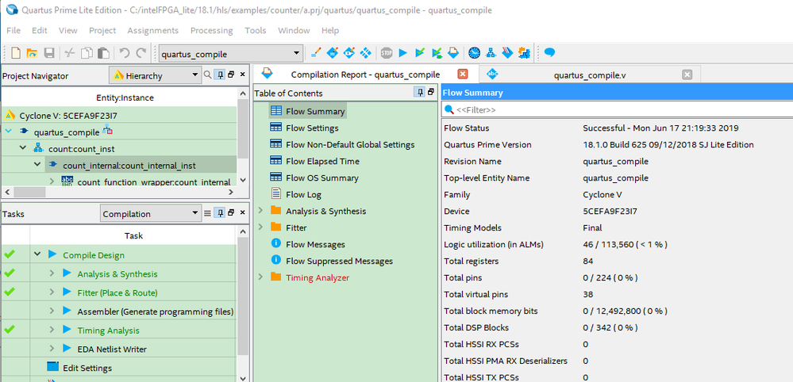The height and width of the screenshot is (382, 793).
Task: Click the run icon beside EDA Netlist Writer
Action: [67, 349]
